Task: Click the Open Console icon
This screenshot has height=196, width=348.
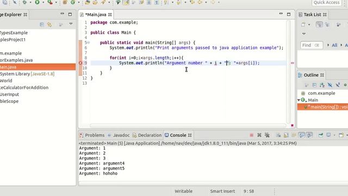Action: pyautogui.click(x=341, y=135)
